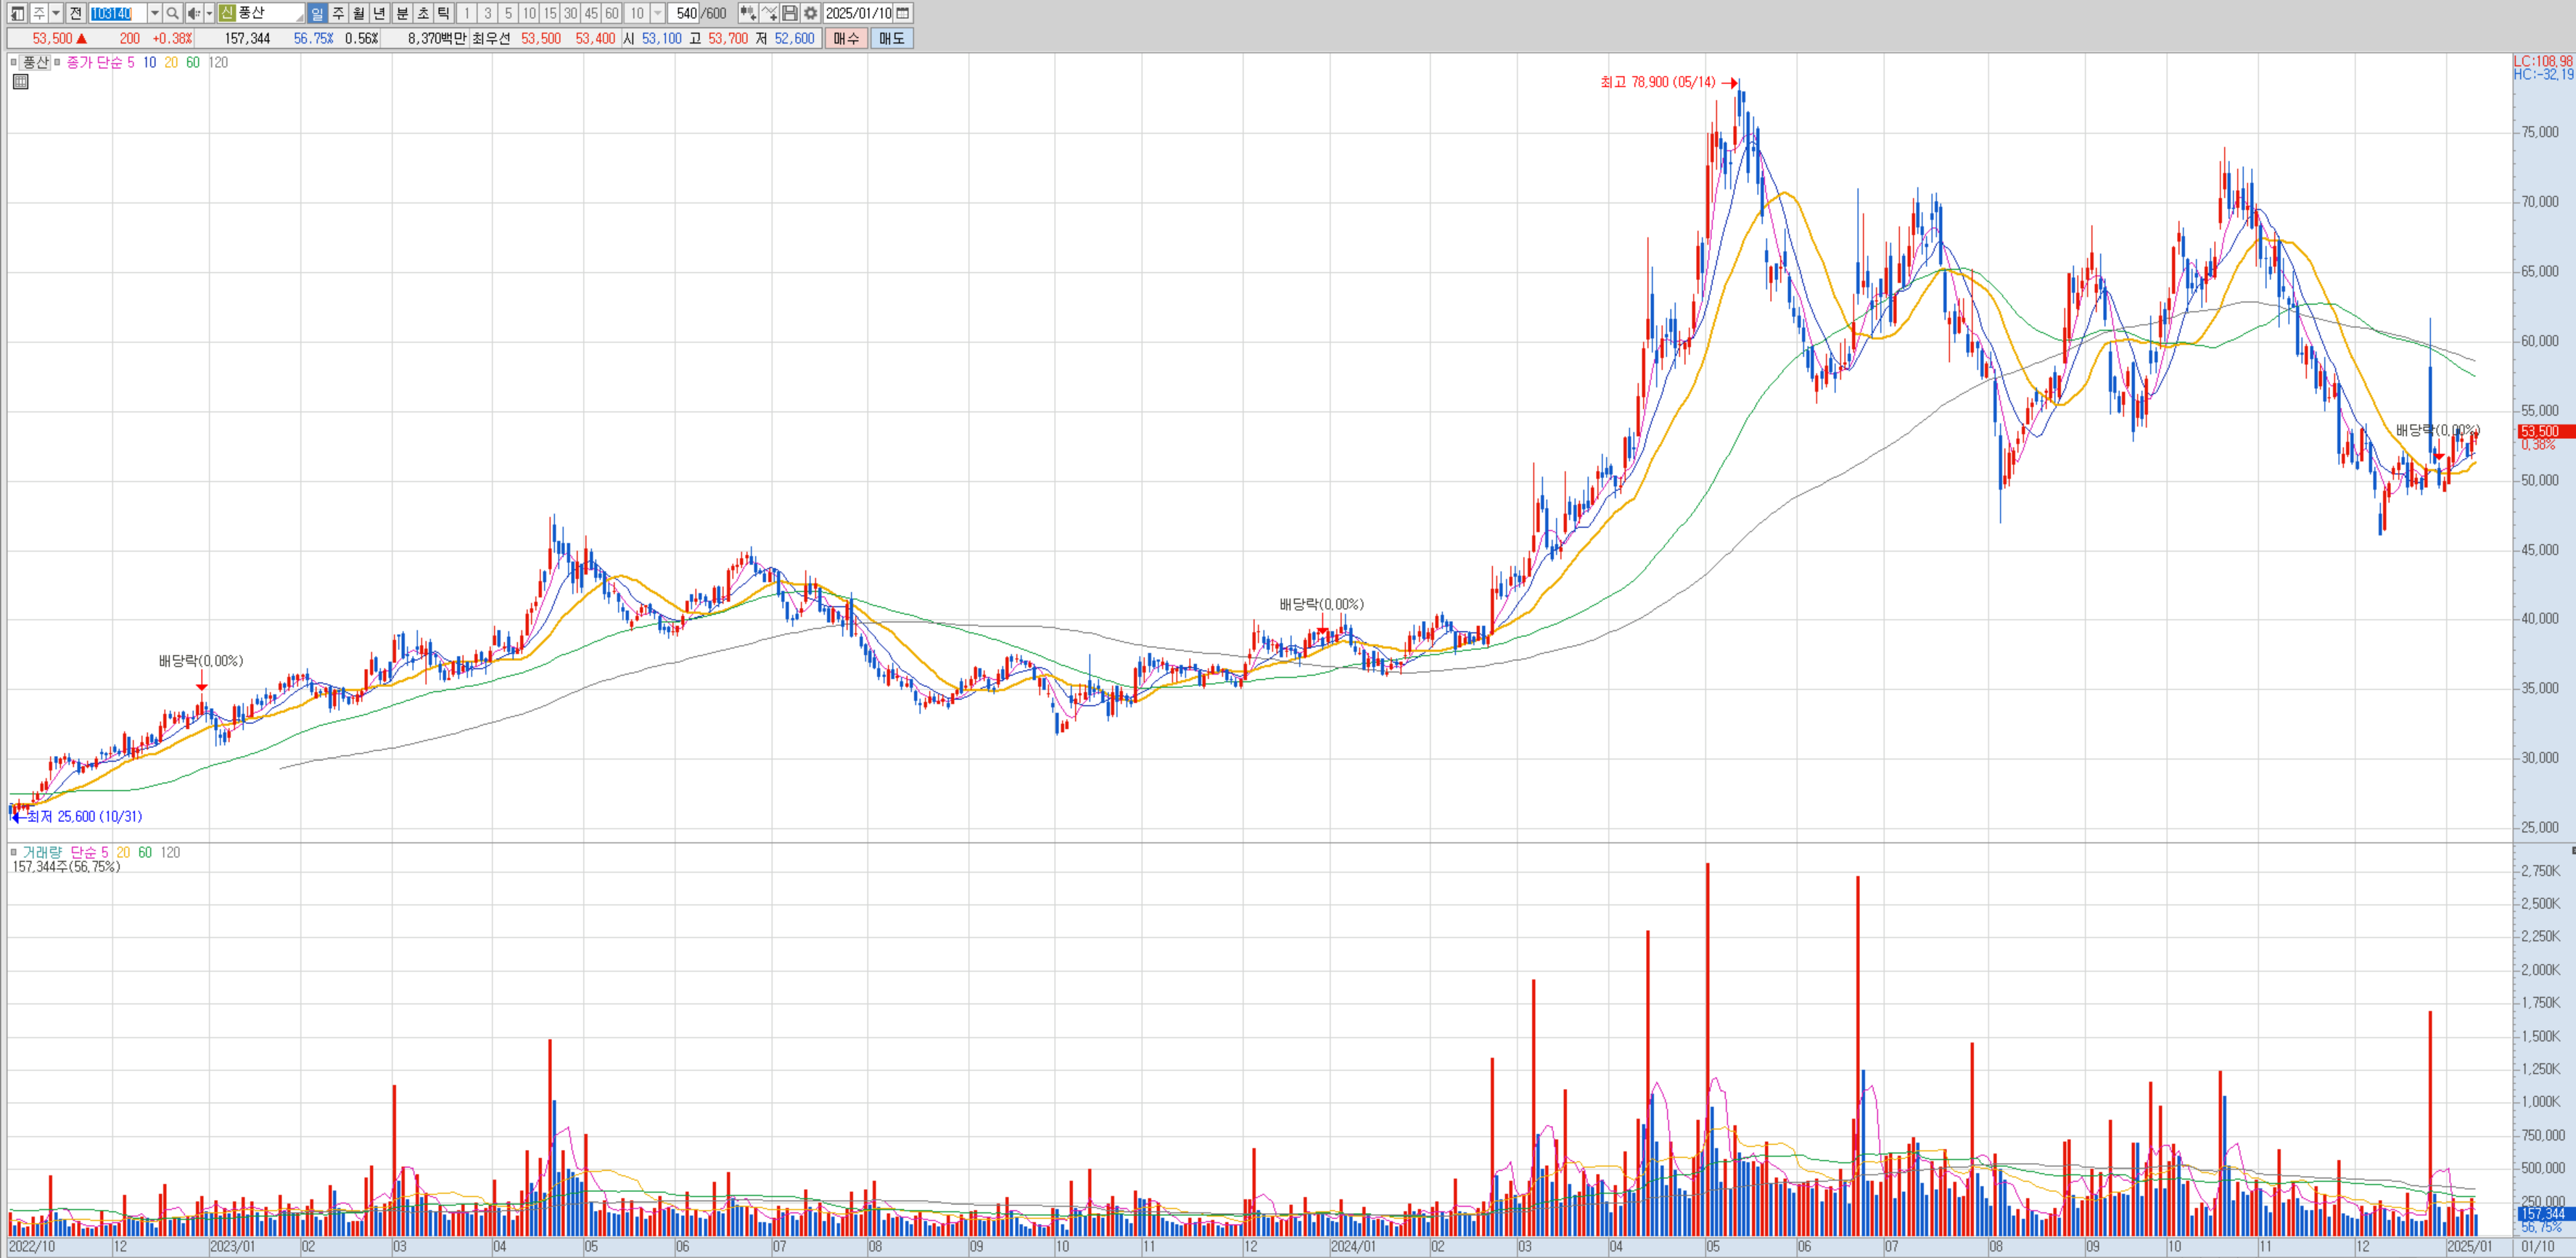Expand the stock code 103140 dropdown
The width and height of the screenshot is (2576, 1258).
(x=154, y=13)
